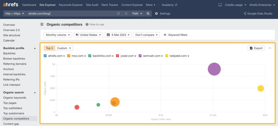Open the Calendar sidebar item

coord(9,40)
